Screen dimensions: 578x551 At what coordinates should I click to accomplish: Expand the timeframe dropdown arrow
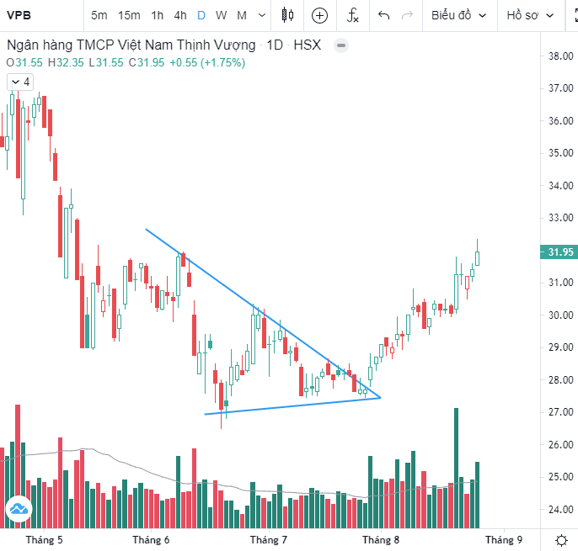262,15
